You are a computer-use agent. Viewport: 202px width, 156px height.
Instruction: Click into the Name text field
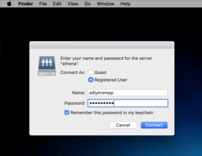click(127, 93)
